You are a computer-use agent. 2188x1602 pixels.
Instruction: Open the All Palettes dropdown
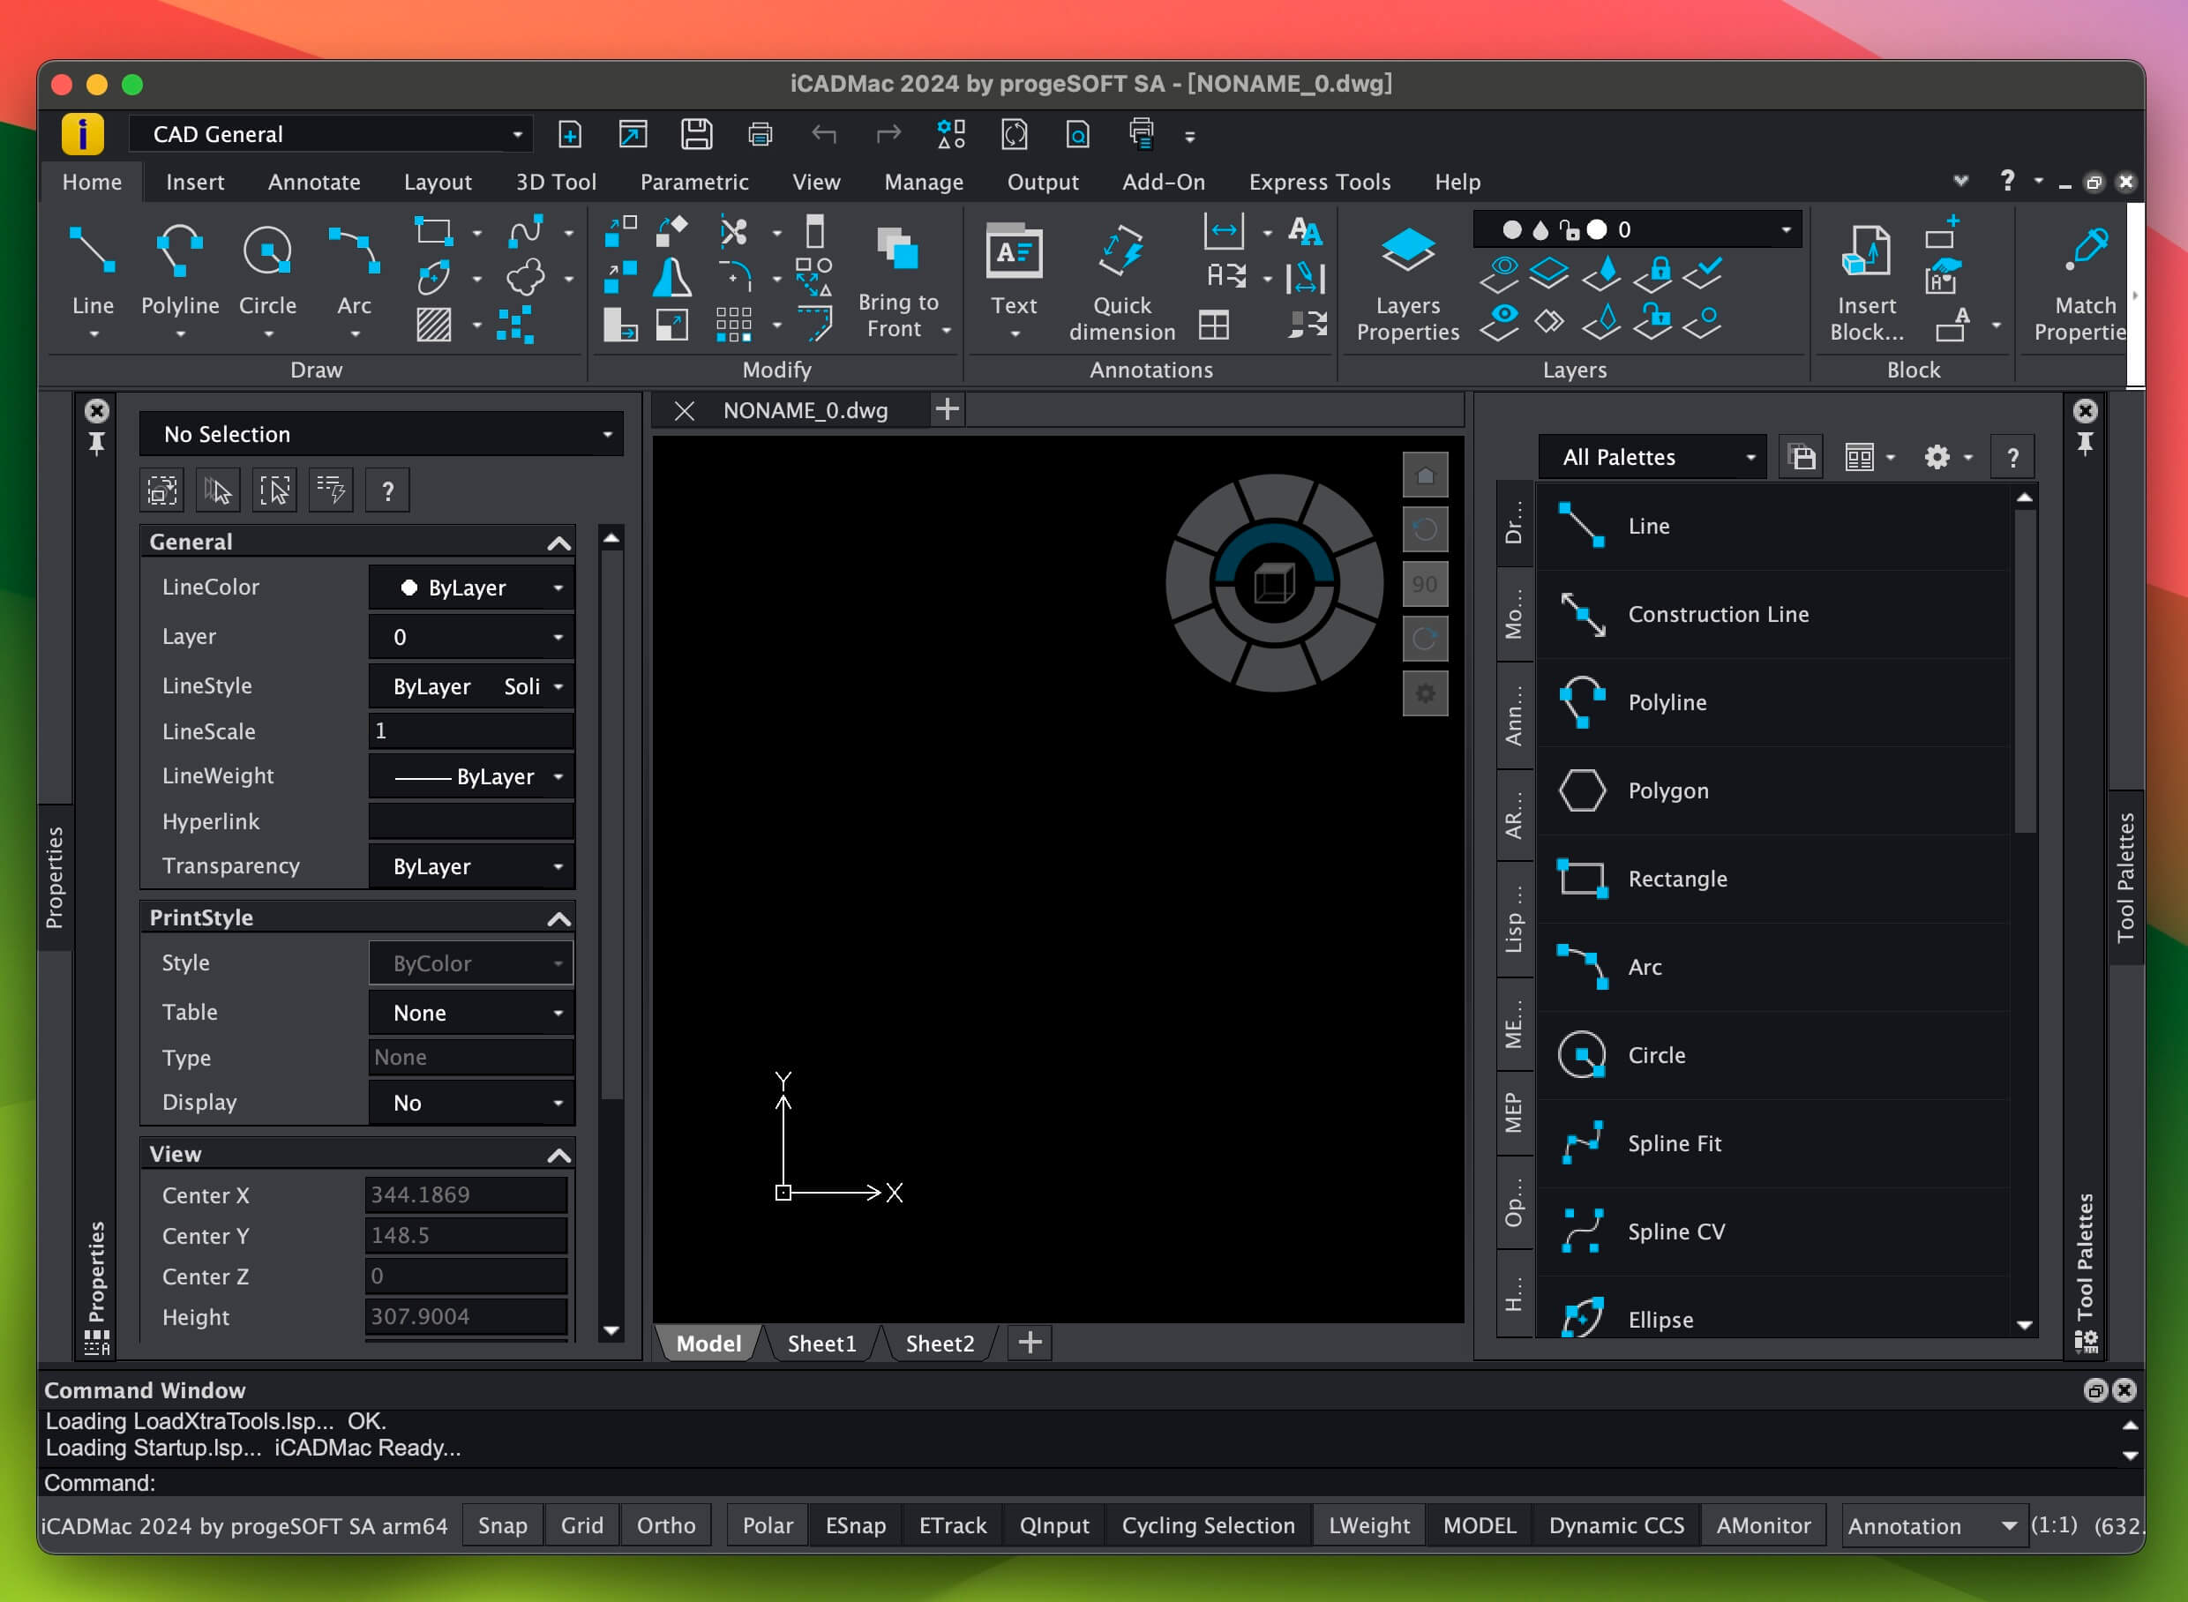pyautogui.click(x=1652, y=457)
